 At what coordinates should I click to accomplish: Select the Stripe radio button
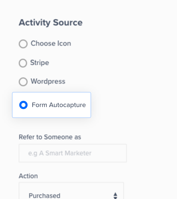23,63
